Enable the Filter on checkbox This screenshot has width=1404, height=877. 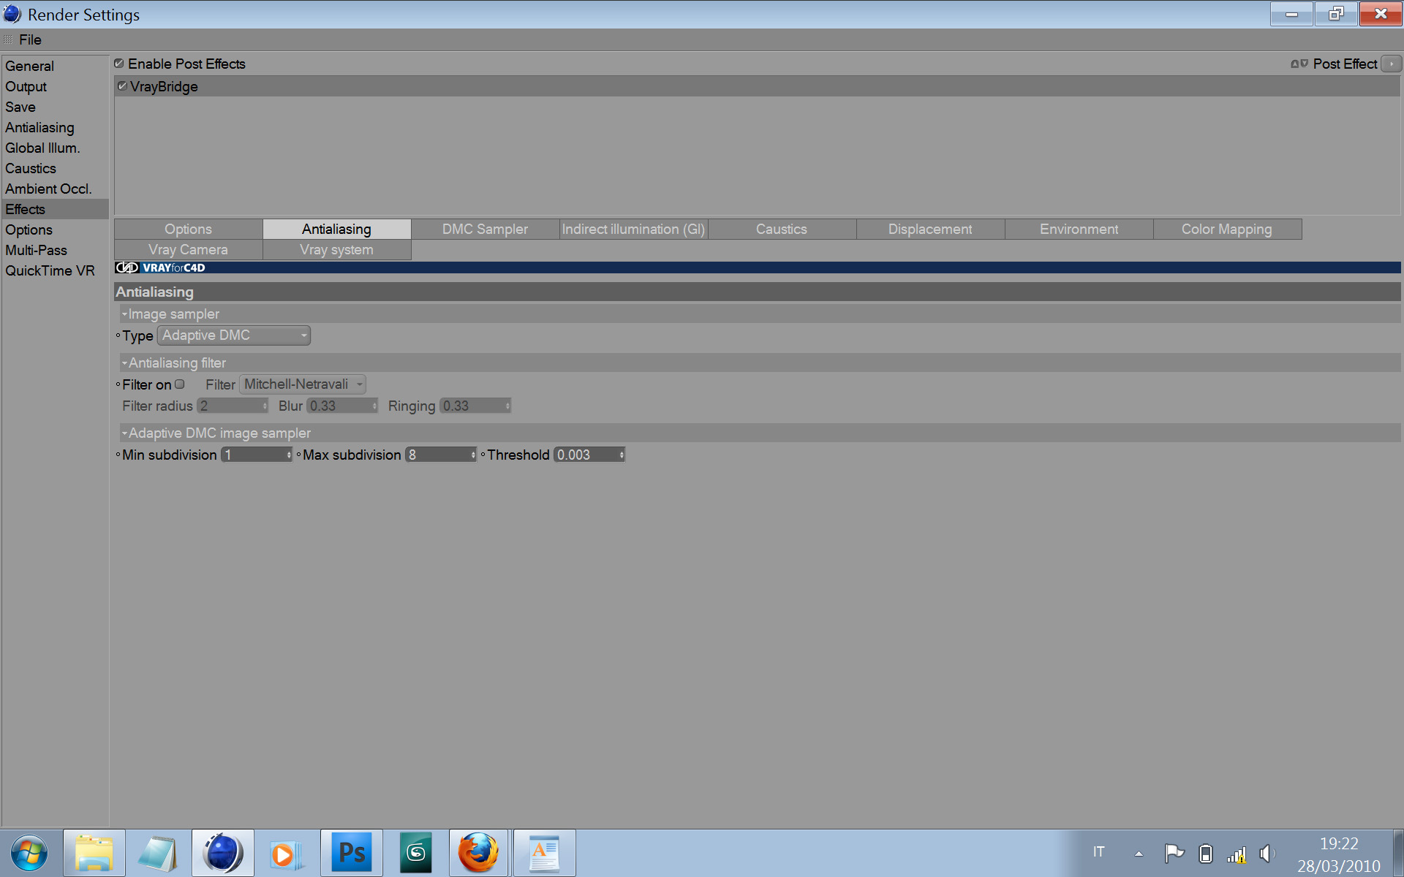pos(180,384)
